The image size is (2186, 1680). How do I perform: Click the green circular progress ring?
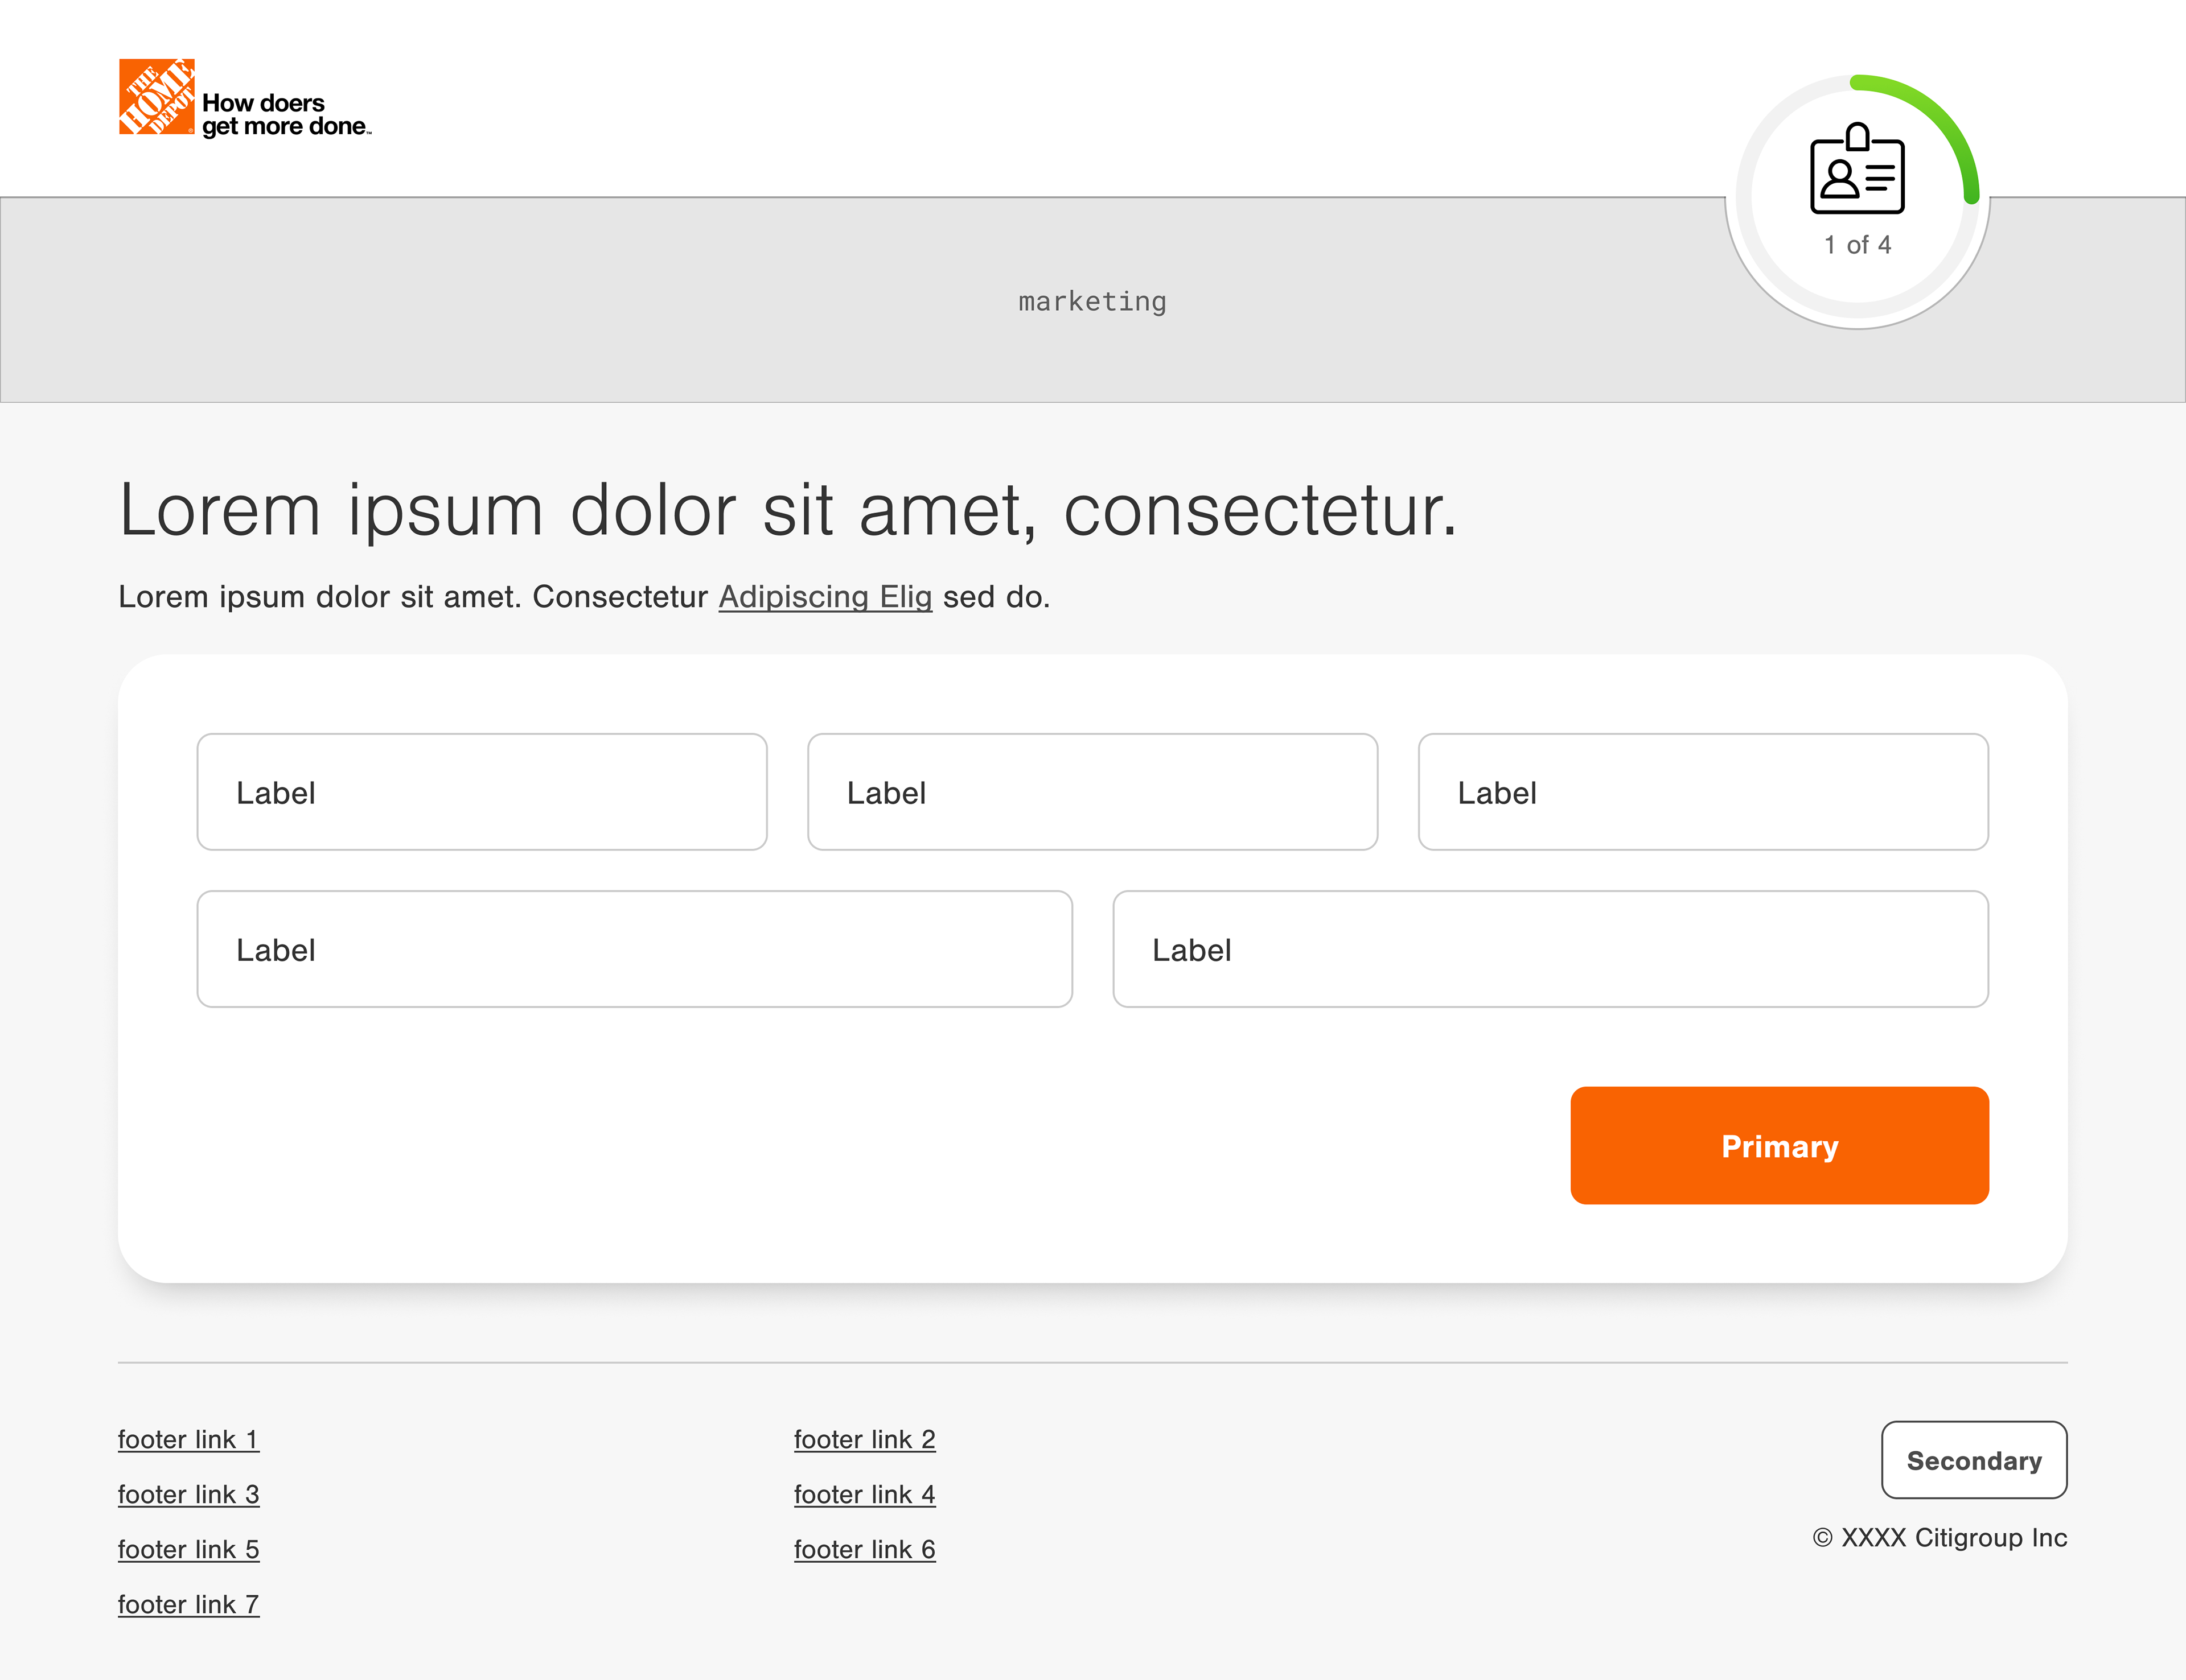[x=1857, y=197]
